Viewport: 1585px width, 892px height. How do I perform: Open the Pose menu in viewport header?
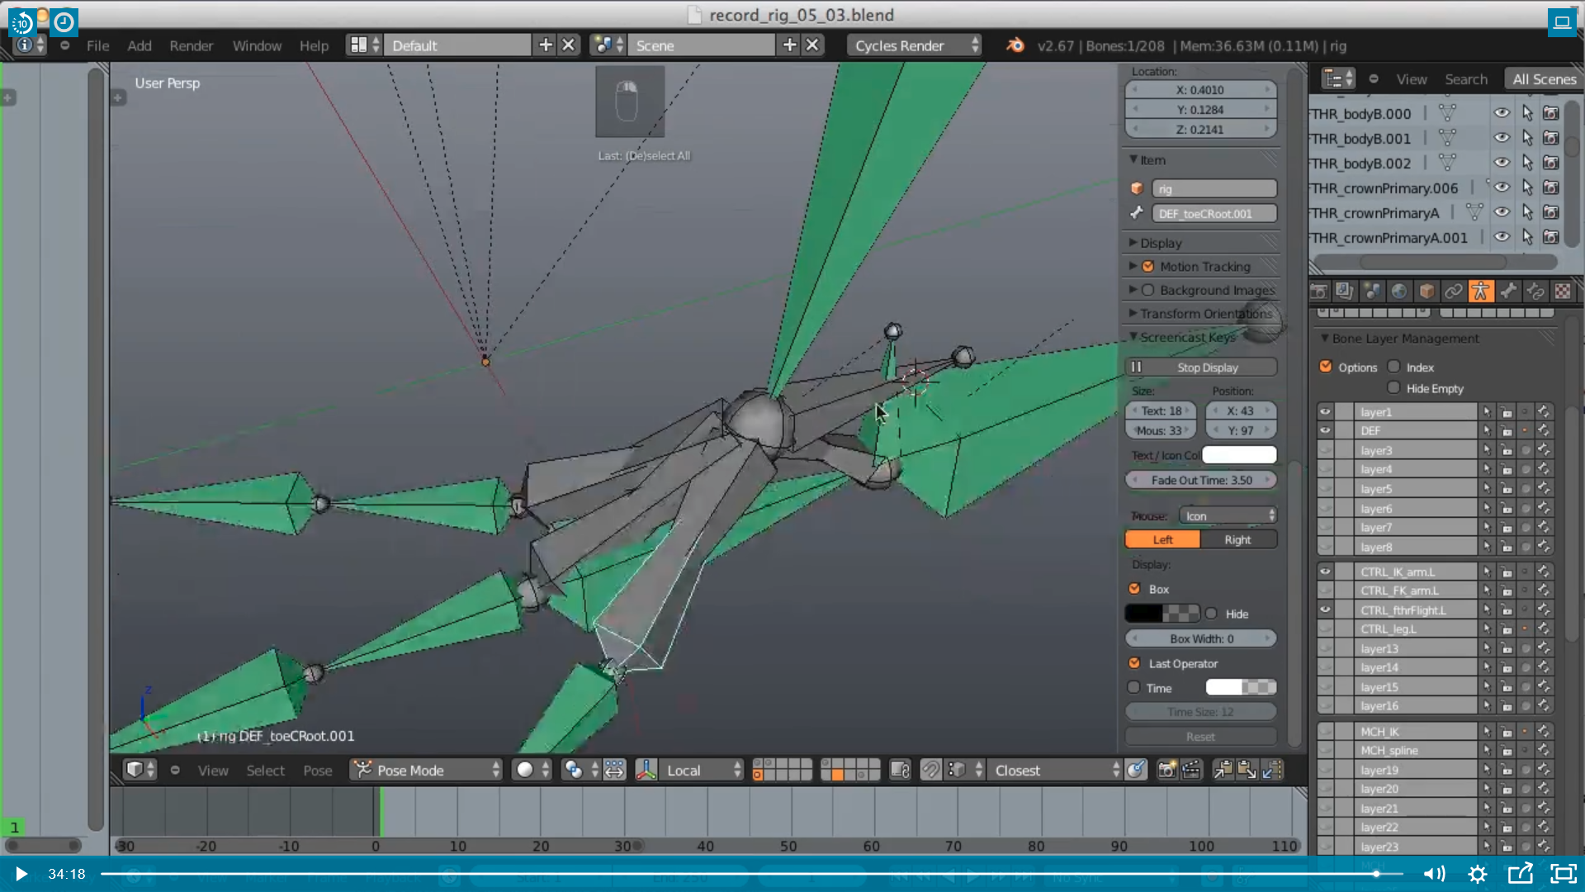[x=317, y=770]
